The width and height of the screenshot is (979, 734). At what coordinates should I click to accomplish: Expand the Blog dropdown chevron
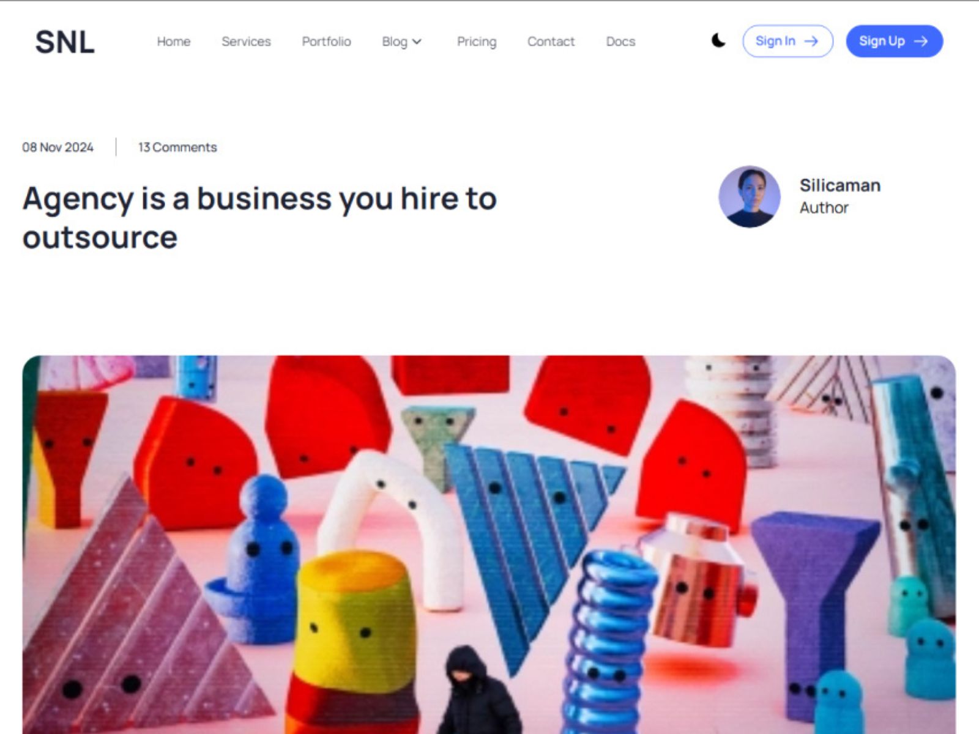417,42
